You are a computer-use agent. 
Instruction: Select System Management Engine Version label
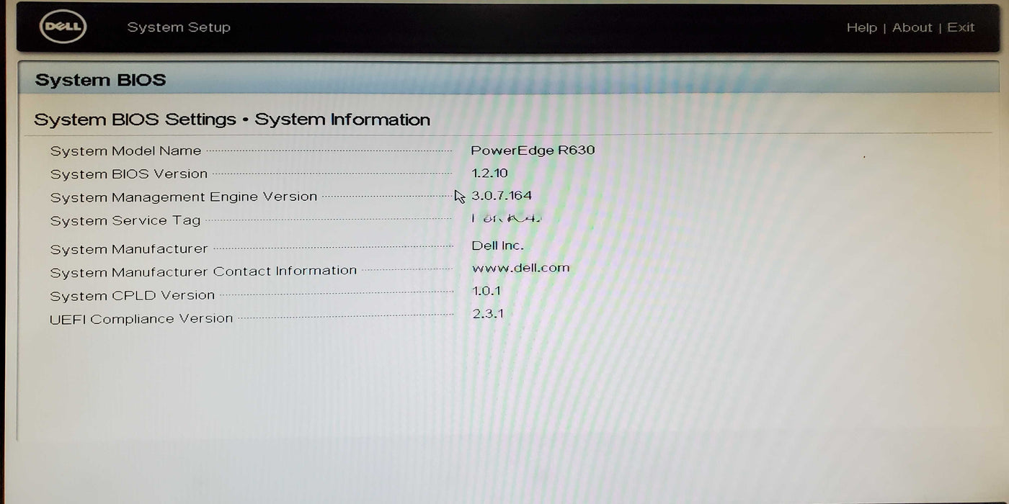184,197
